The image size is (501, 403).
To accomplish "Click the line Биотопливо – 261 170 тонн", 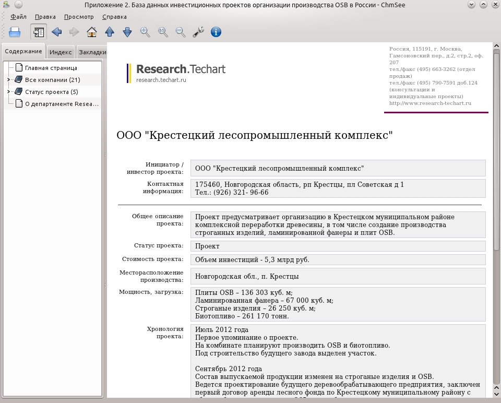I will click(x=242, y=316).
